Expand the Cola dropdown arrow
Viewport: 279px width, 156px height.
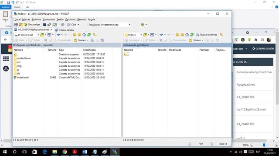pos(78,25)
